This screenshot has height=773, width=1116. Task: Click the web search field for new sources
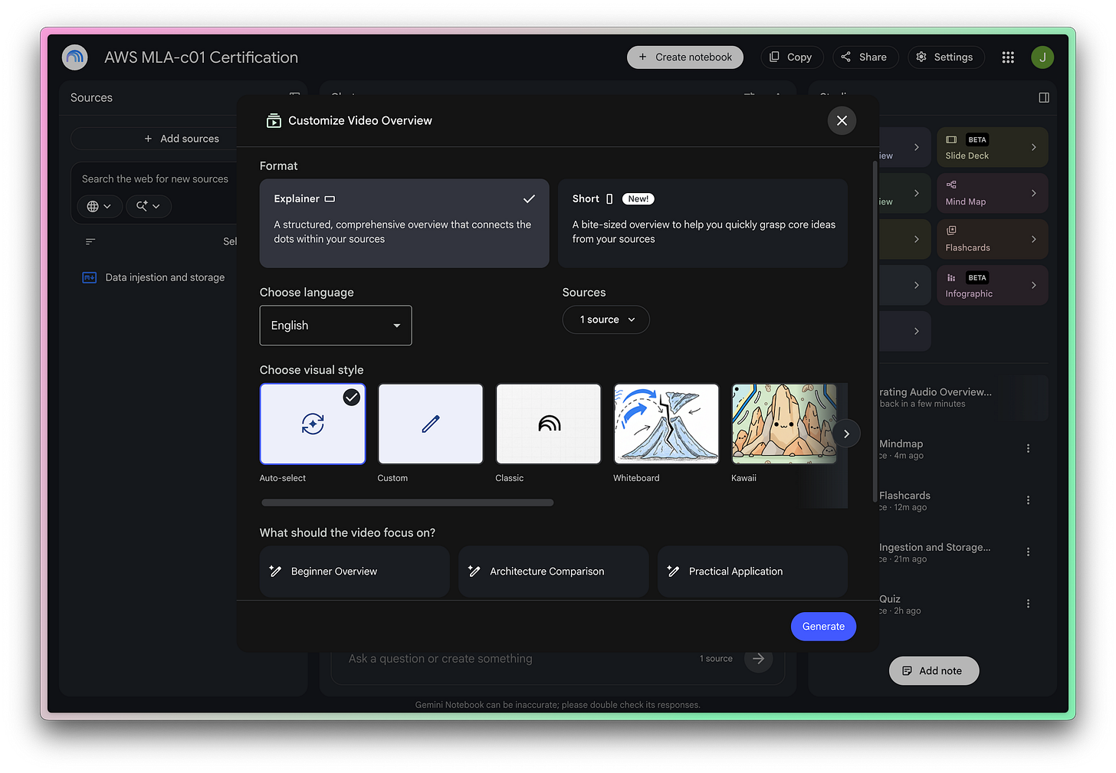(x=156, y=179)
